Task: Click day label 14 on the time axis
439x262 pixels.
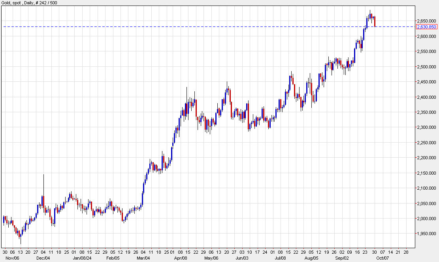Action: pos(390,252)
